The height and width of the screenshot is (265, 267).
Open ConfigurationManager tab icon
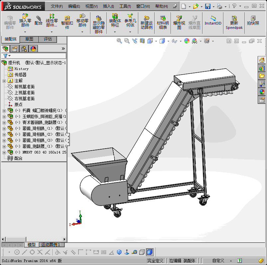(x=24, y=49)
